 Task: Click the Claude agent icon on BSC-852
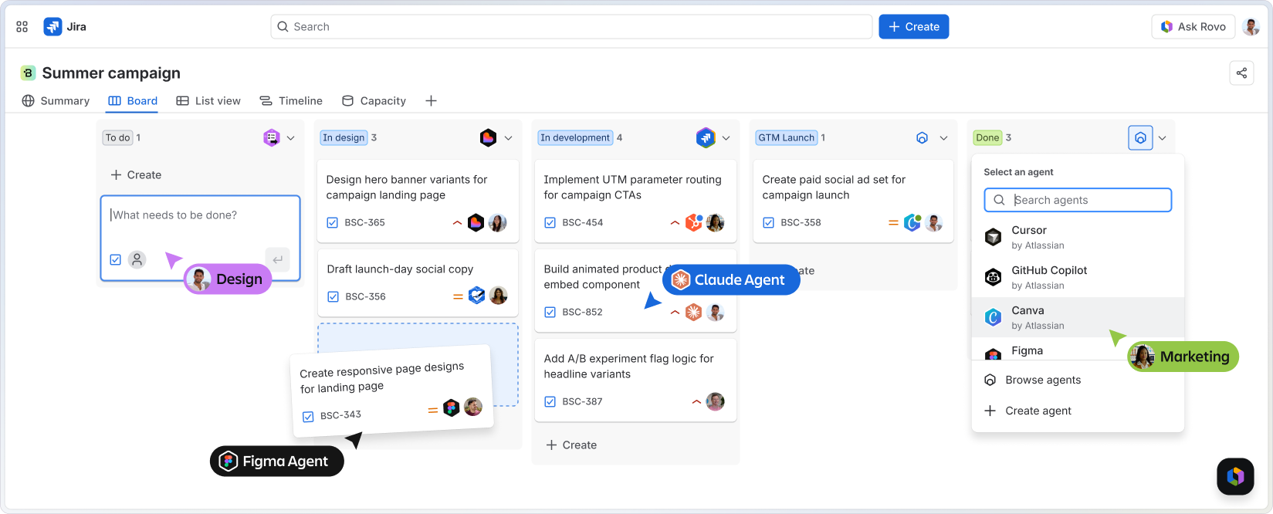[694, 312]
